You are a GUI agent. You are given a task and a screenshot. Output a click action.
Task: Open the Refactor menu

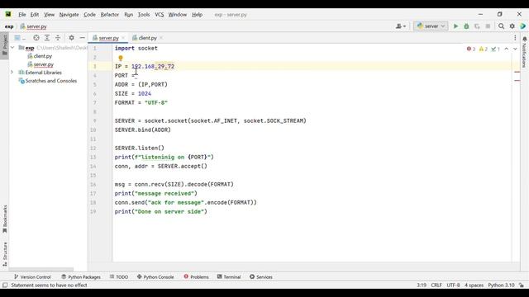tap(110, 15)
